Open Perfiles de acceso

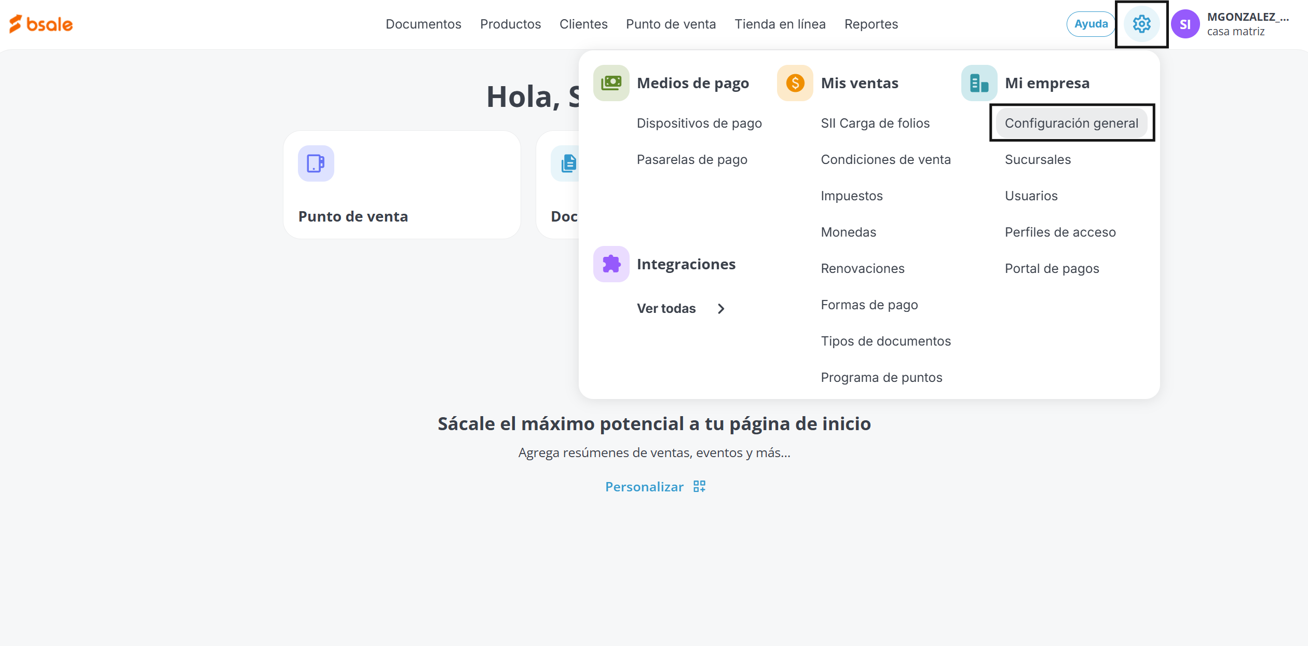click(1060, 232)
